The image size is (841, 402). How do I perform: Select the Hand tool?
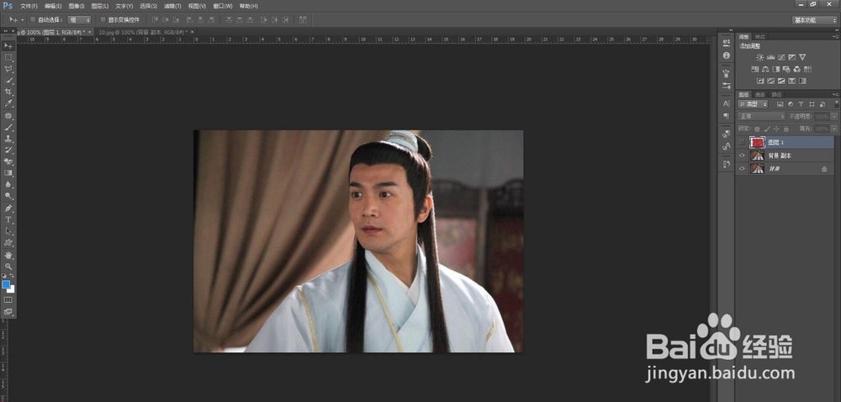point(8,255)
